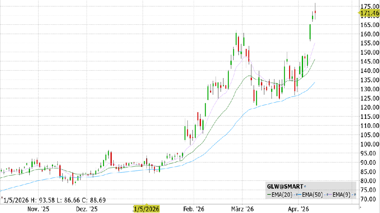Click the 171.46 current price tag
Viewport: 380px width, 213px height.
tap(369, 13)
